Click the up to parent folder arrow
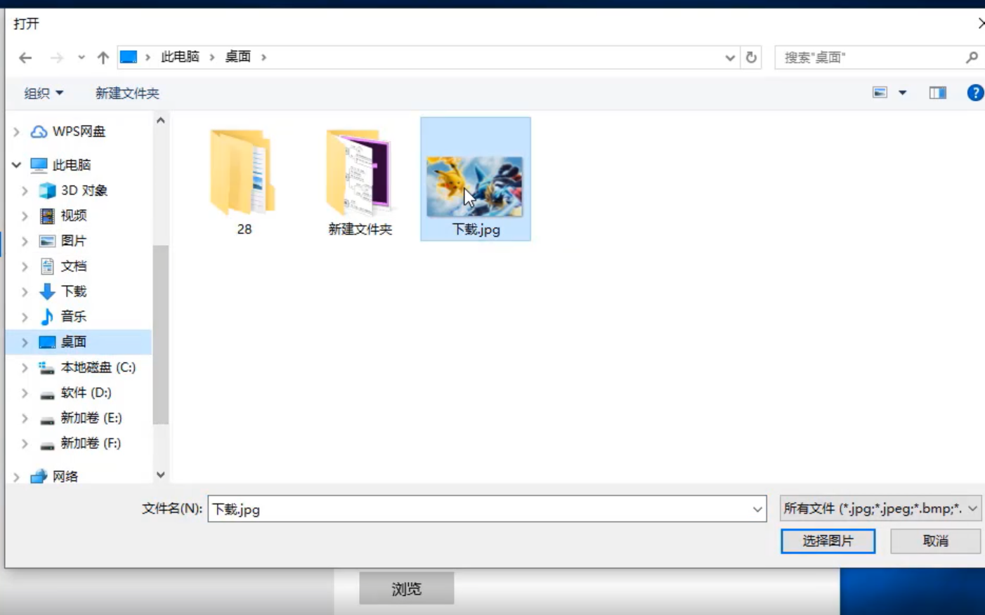This screenshot has width=985, height=615. (103, 57)
